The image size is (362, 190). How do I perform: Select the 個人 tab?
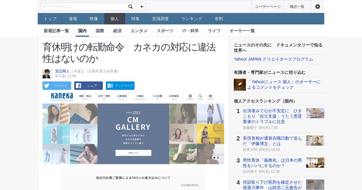115,19
